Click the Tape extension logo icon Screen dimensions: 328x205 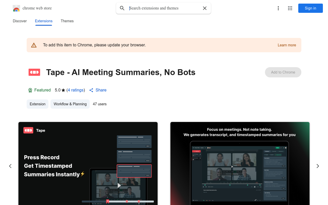[x=34, y=72]
